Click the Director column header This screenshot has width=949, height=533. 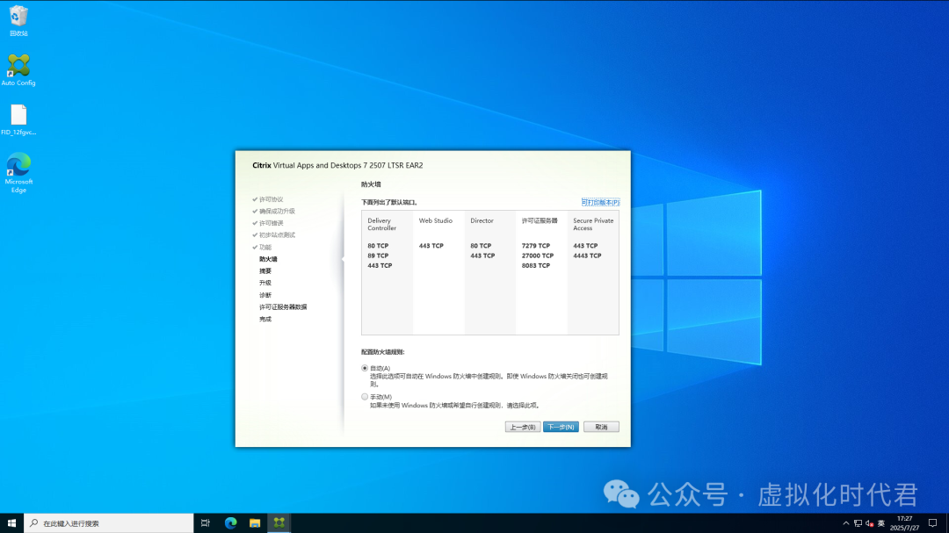(482, 220)
